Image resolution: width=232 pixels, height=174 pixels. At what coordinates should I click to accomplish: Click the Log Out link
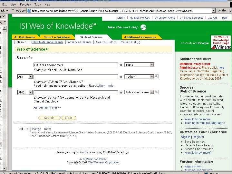coord(213,18)
